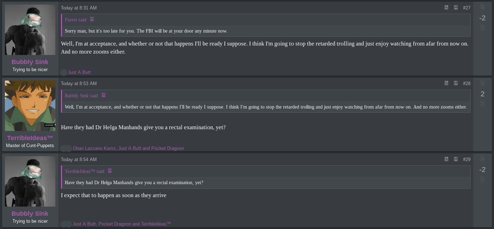The height and width of the screenshot is (229, 494).
Task: Downvote post #29 by Bubbly Sink
Action: point(482,179)
